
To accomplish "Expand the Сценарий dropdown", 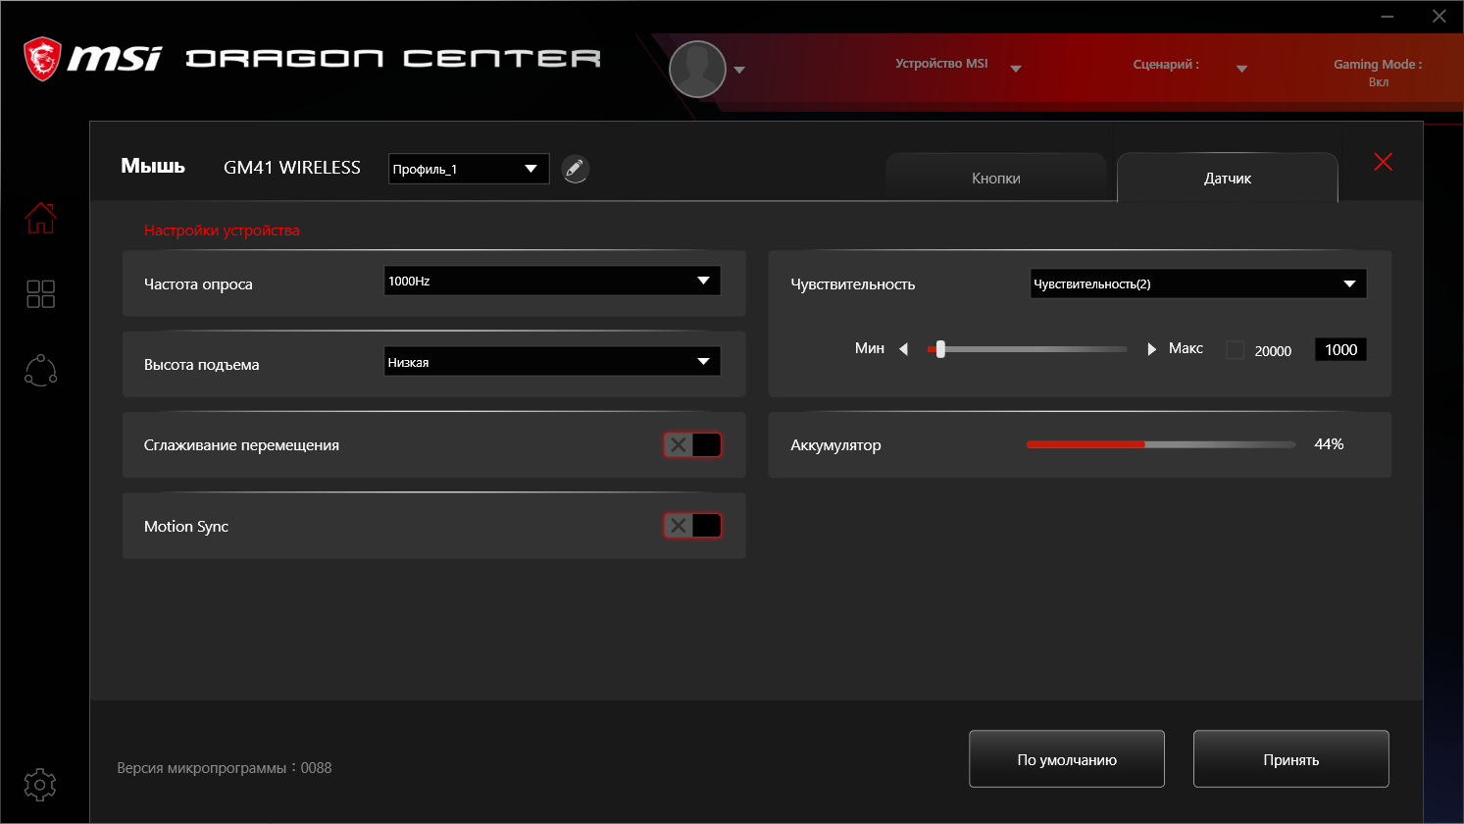I will 1241,69.
